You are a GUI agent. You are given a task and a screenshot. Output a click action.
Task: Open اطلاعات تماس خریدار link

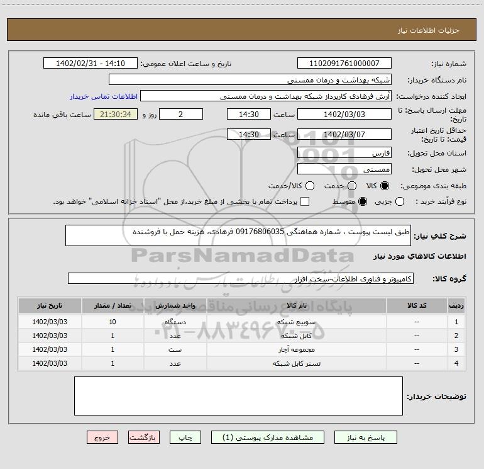click(x=104, y=96)
